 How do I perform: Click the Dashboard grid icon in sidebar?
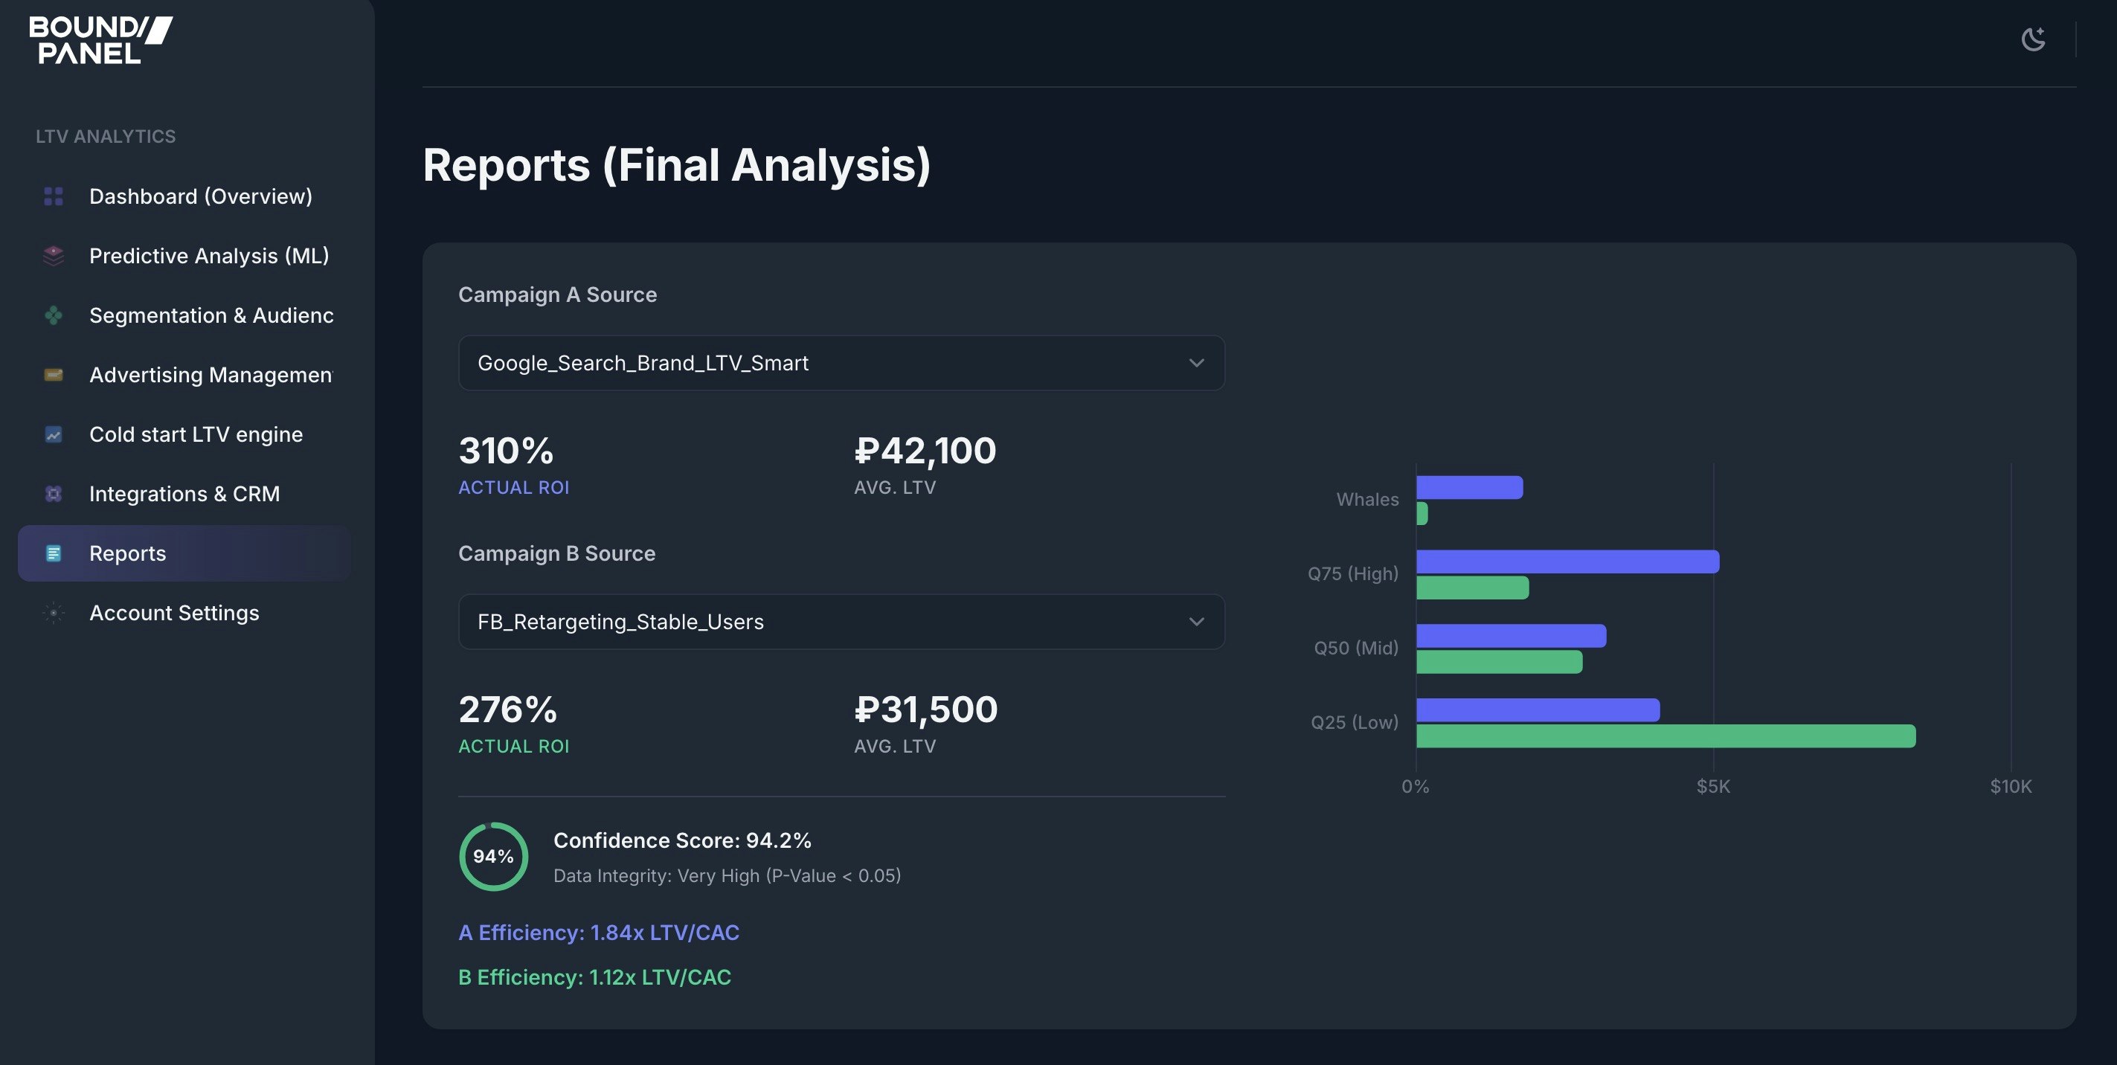pos(54,196)
